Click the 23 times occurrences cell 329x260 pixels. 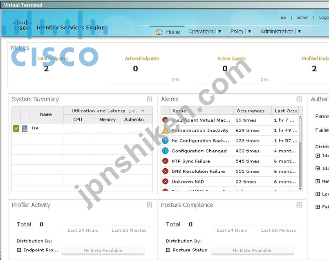246,182
